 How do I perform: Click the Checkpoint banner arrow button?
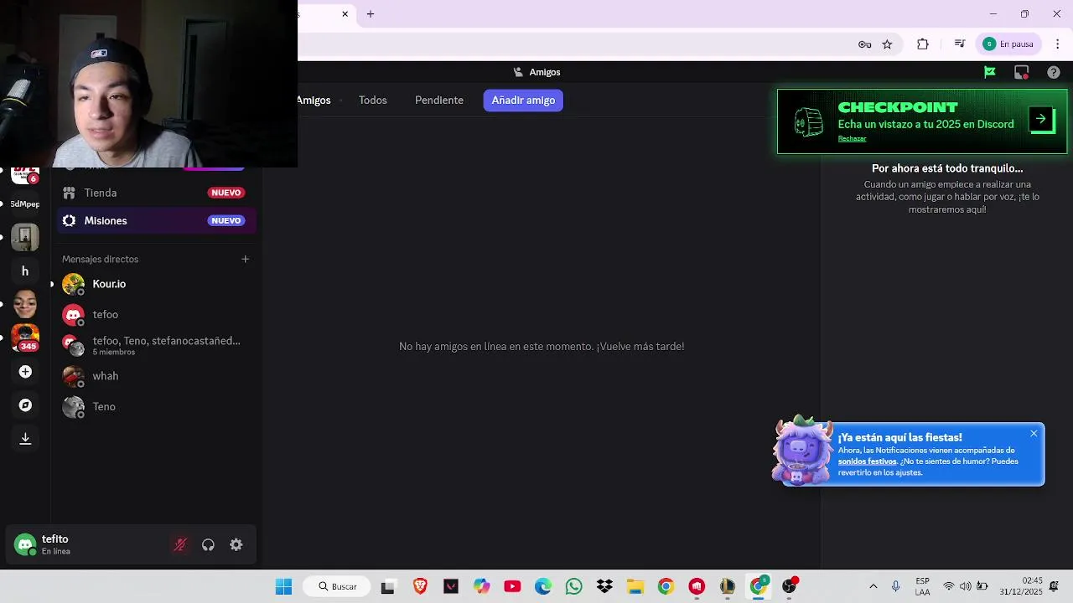coord(1041,119)
